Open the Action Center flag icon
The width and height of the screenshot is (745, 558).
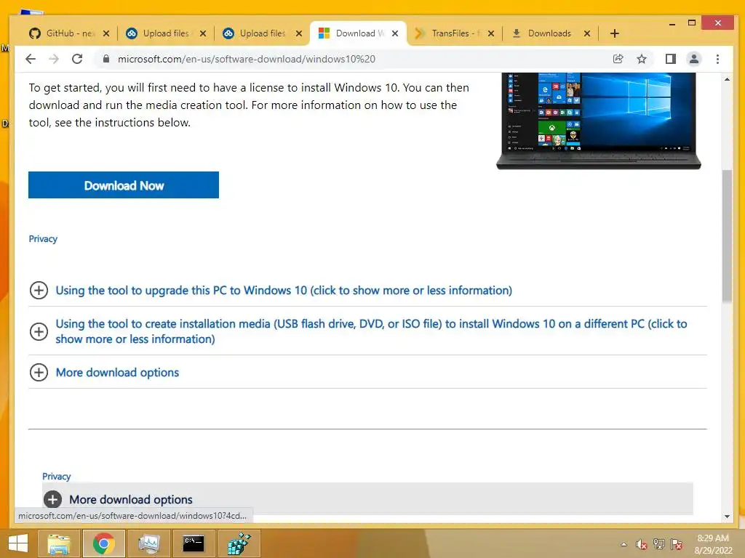tap(677, 544)
